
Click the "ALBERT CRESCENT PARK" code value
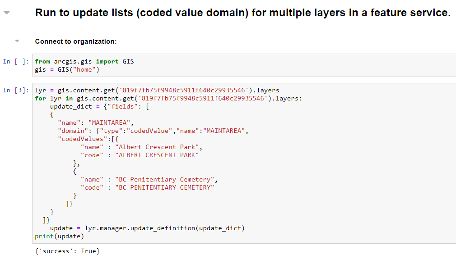(x=157, y=155)
